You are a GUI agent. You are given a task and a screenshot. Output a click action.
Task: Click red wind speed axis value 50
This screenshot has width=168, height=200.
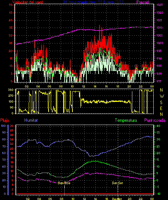(11, 5)
